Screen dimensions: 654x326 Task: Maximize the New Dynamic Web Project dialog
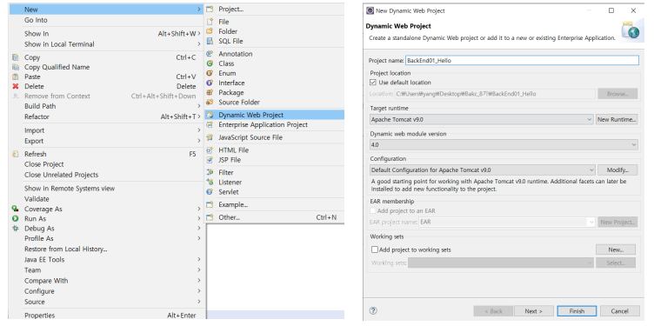coord(611,10)
